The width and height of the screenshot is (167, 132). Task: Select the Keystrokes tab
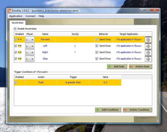click(18, 23)
